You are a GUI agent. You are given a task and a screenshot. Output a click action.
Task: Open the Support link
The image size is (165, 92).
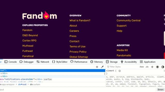click(121, 26)
